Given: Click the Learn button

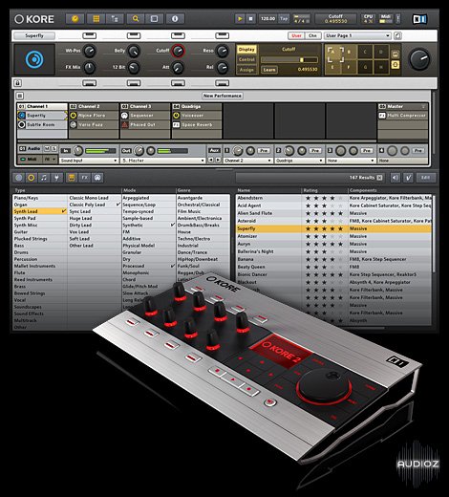Looking at the screenshot, I should 269,70.
